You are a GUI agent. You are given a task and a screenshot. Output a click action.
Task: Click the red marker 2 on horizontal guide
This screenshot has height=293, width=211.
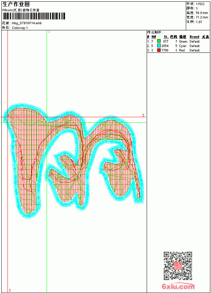click(x=143, y=115)
